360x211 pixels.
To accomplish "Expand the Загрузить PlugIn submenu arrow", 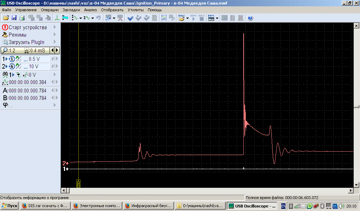I will coord(54,42).
